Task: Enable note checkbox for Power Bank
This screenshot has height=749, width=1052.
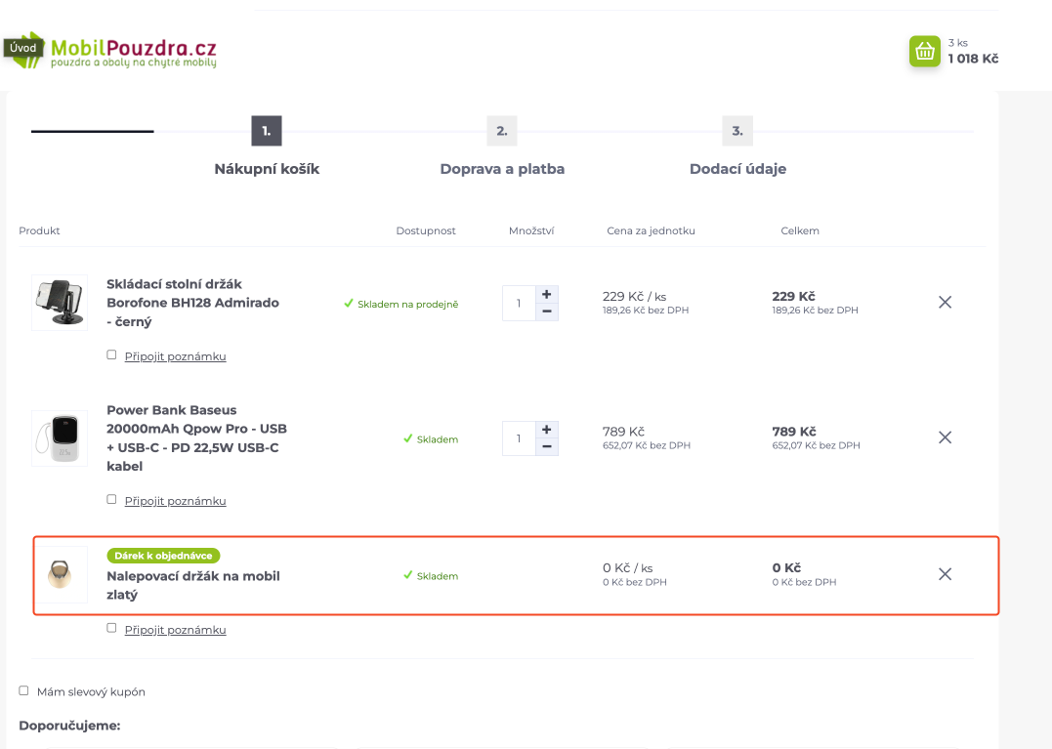Action: coord(111,500)
